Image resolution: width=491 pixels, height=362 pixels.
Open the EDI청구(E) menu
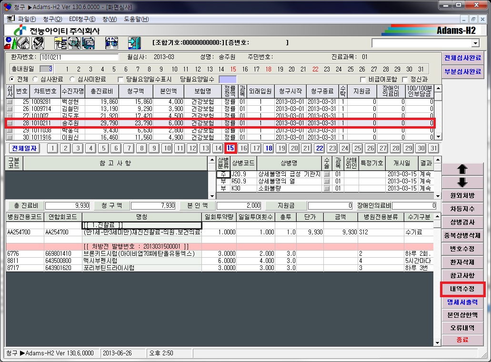[x=82, y=19]
